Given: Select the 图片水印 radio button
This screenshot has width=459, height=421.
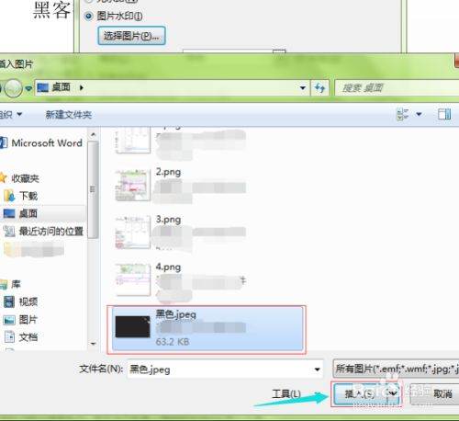Looking at the screenshot, I should click(88, 16).
